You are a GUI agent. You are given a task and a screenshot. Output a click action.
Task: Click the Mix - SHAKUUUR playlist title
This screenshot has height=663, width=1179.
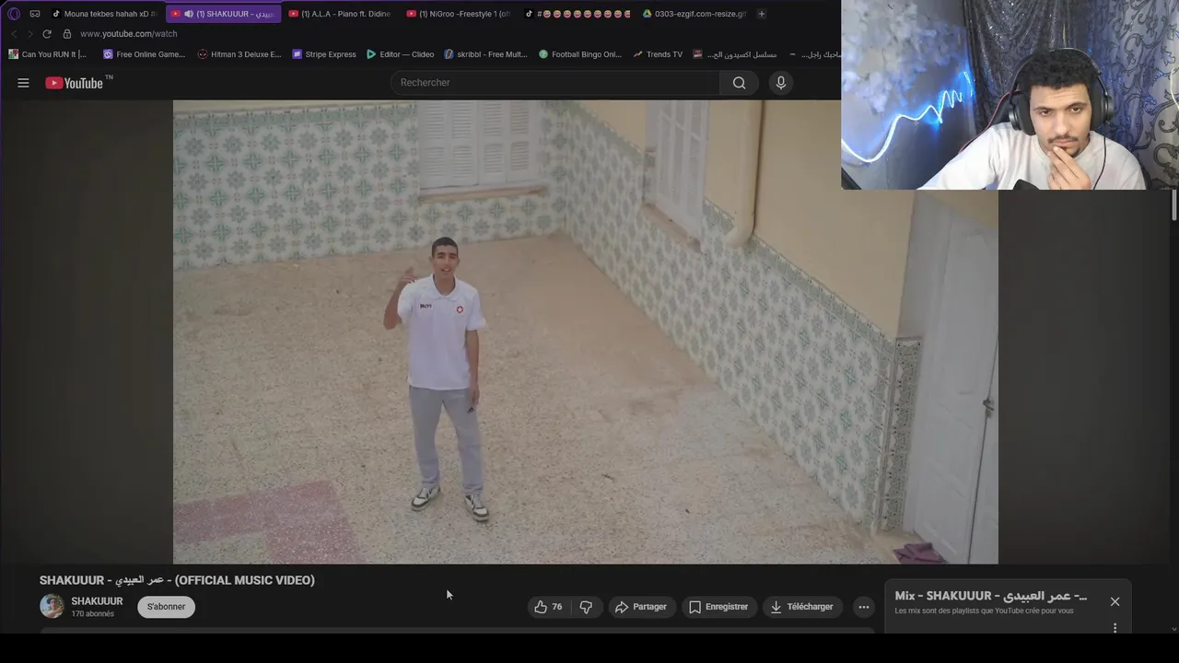[x=991, y=596]
